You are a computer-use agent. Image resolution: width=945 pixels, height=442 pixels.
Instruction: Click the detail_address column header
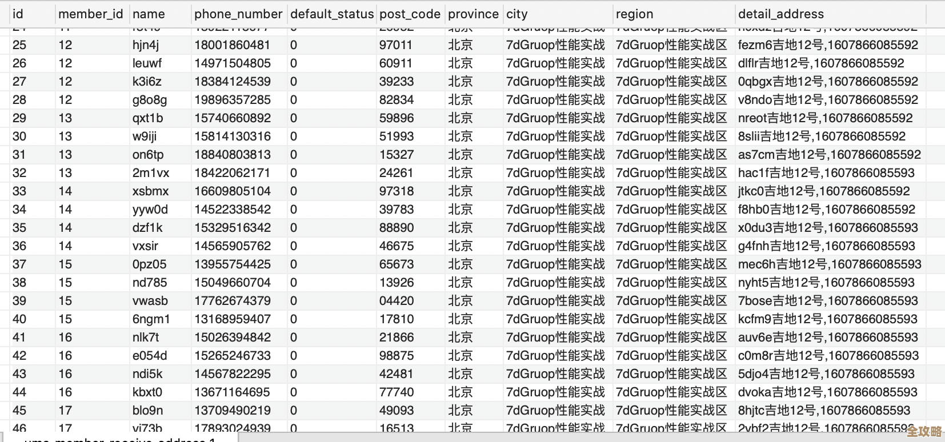780,14
